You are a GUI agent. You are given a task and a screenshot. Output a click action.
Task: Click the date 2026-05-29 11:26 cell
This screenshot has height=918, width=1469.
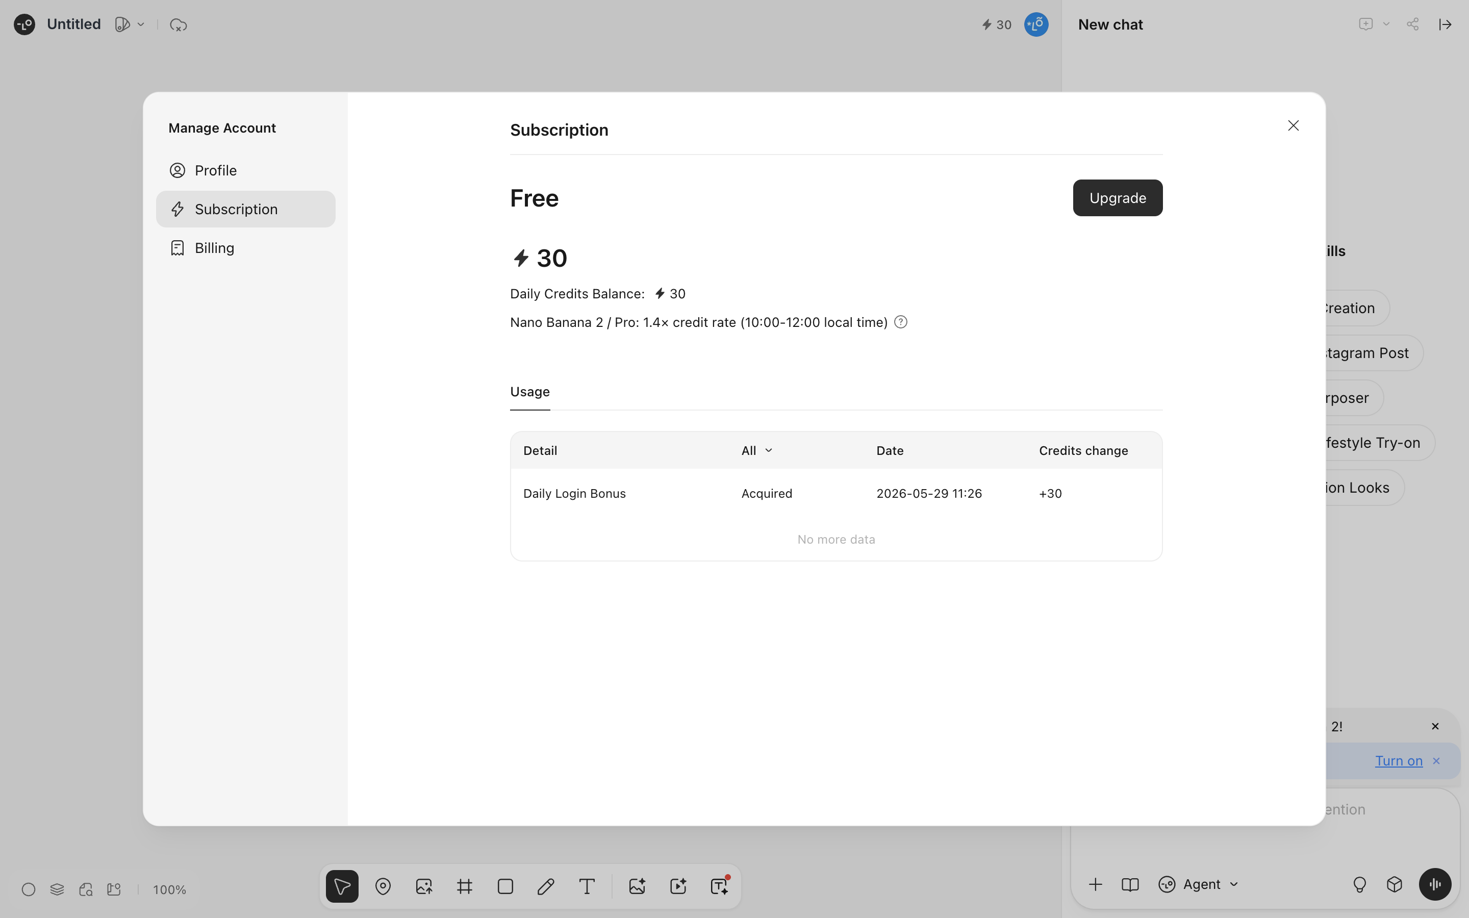[929, 494]
